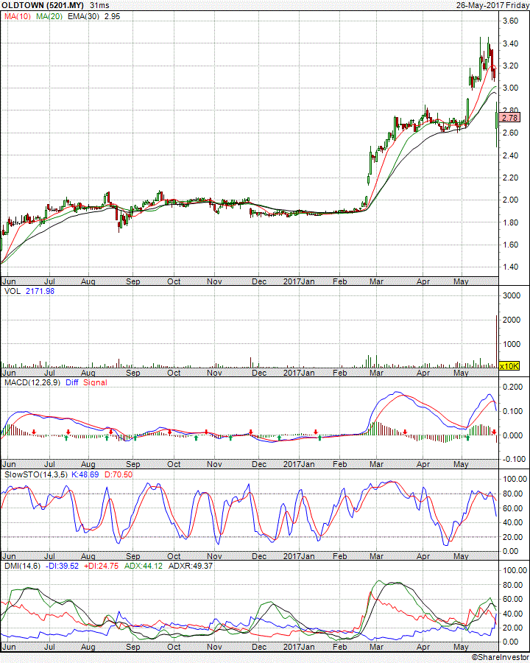Screen dimensions: 530x663
Task: Click the MACD Diff legend label
Action: click(72, 382)
